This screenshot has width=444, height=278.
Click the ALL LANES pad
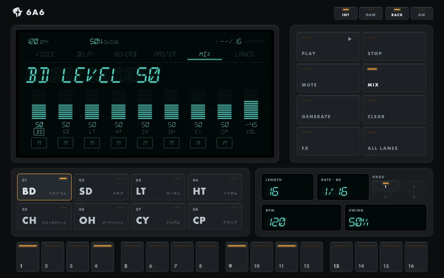(x=394, y=141)
